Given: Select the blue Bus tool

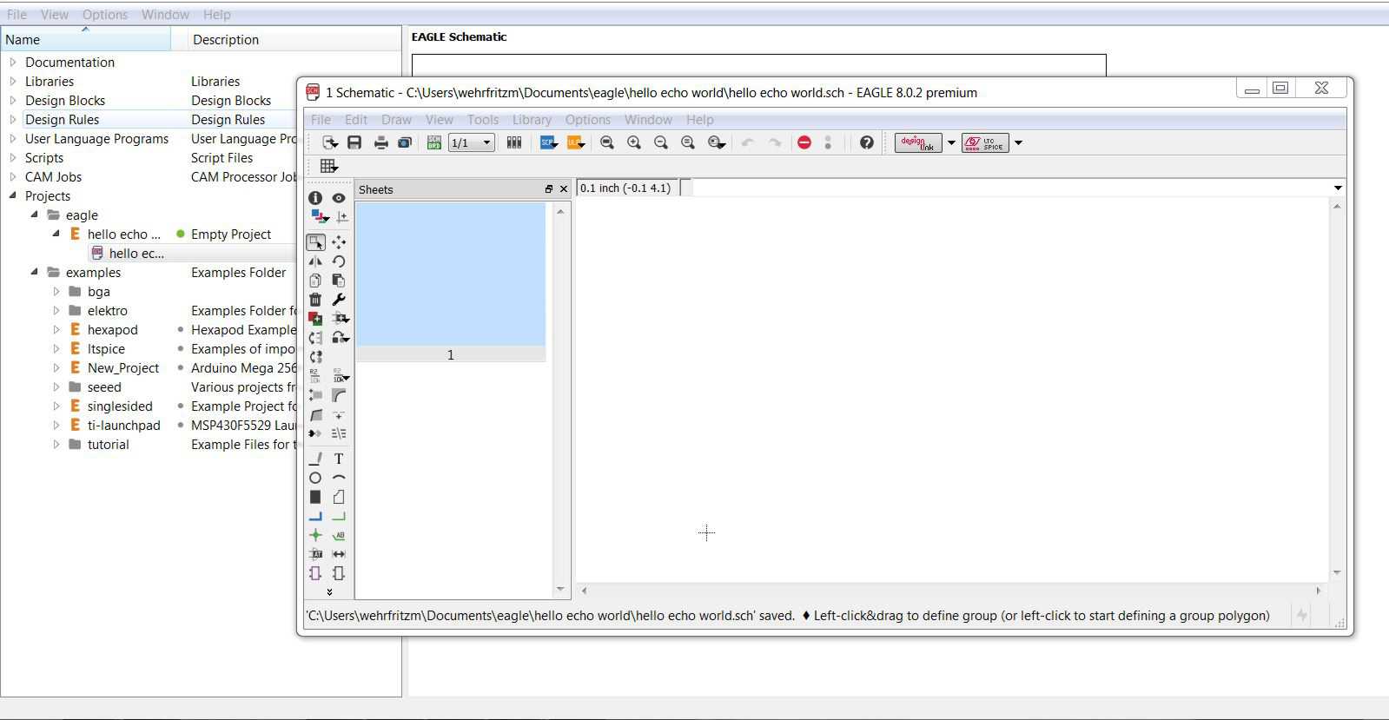Looking at the screenshot, I should 315,516.
